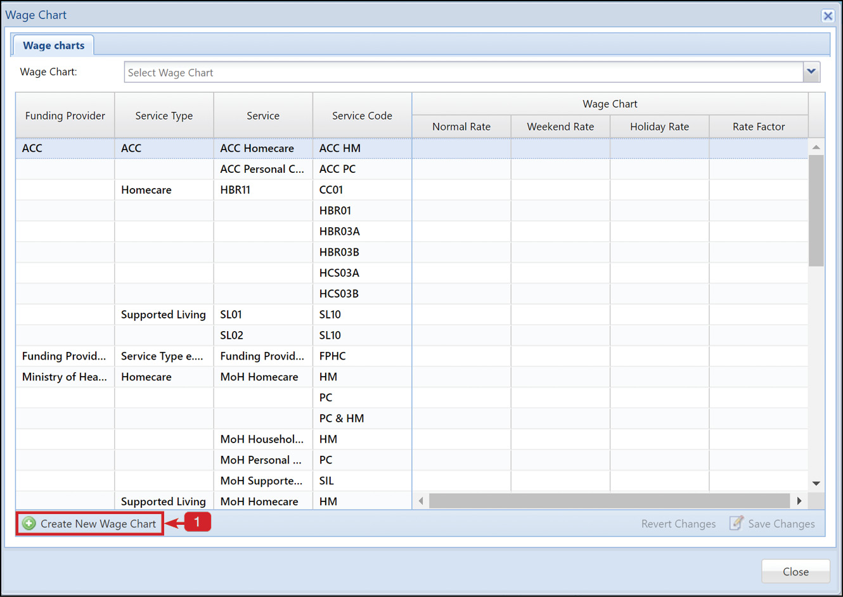Click the Normal Rate column header
The height and width of the screenshot is (597, 843).
pyautogui.click(x=461, y=127)
